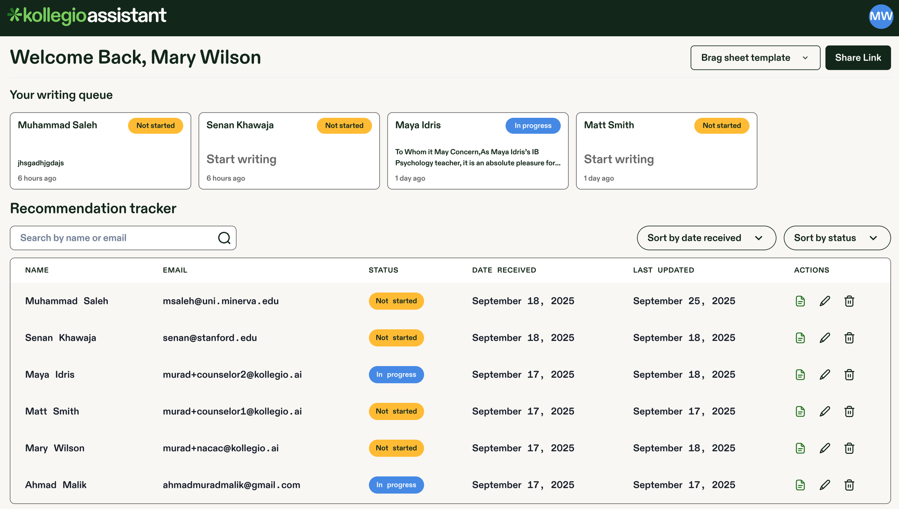Delete Maya Idris's entry using trash icon
The height and width of the screenshot is (509, 899).
coord(849,375)
